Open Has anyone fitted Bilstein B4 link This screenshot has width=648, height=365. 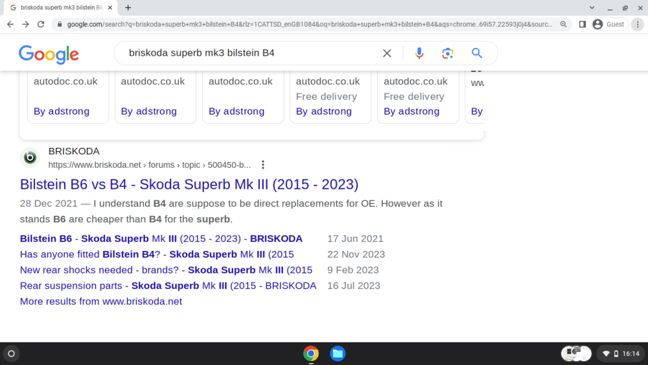pos(157,254)
